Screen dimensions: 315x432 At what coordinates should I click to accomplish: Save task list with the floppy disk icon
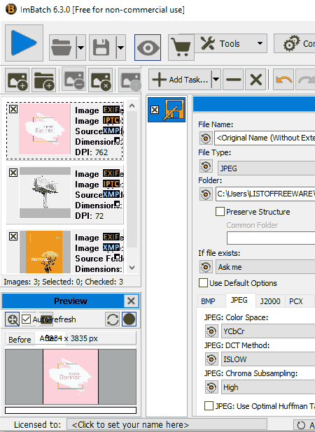pos(102,48)
